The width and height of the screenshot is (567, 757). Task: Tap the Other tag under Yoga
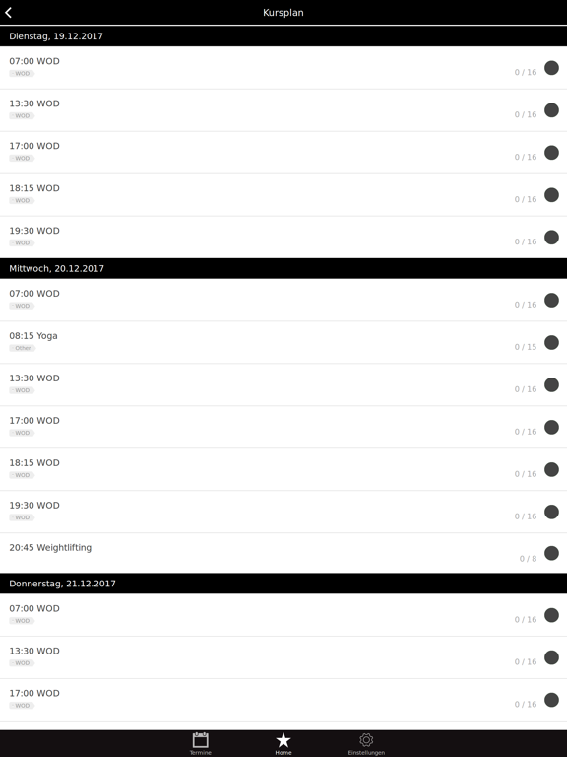pyautogui.click(x=23, y=348)
